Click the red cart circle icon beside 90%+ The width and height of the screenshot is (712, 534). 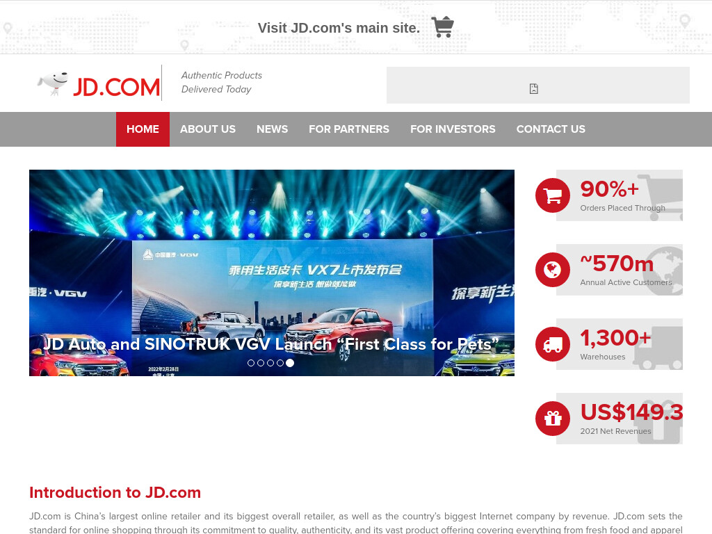point(553,195)
